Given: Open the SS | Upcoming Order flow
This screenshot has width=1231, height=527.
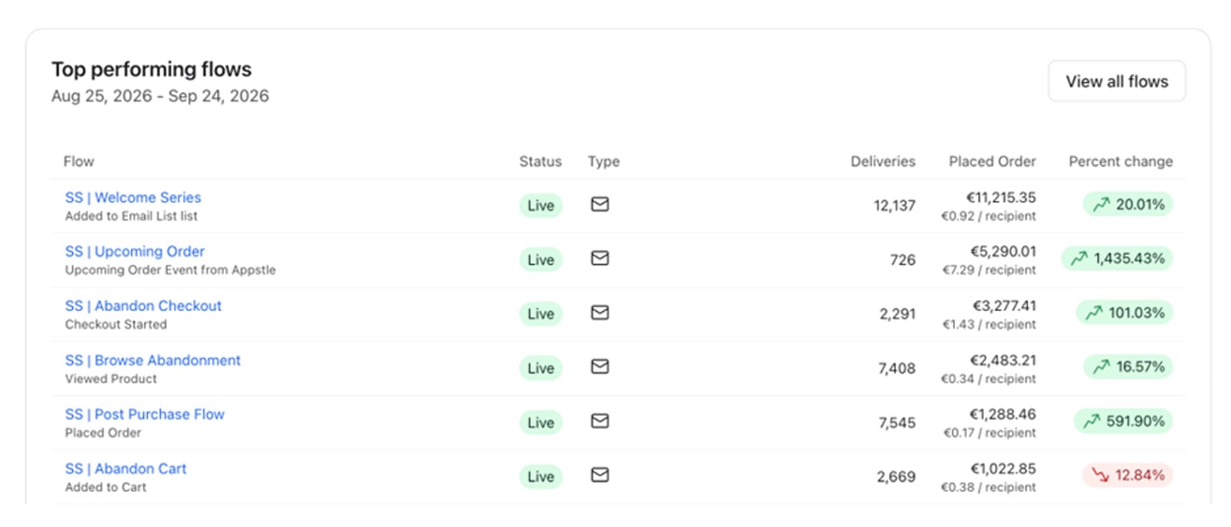Looking at the screenshot, I should coord(135,252).
